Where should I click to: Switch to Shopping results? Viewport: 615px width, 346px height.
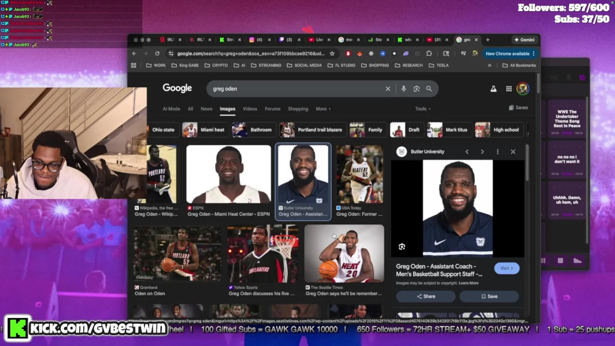coord(298,109)
